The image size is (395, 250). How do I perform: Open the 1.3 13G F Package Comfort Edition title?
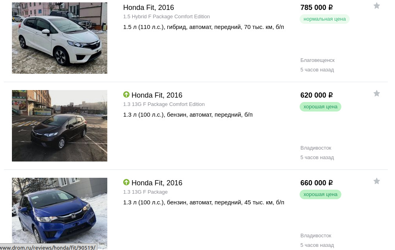coord(157,95)
